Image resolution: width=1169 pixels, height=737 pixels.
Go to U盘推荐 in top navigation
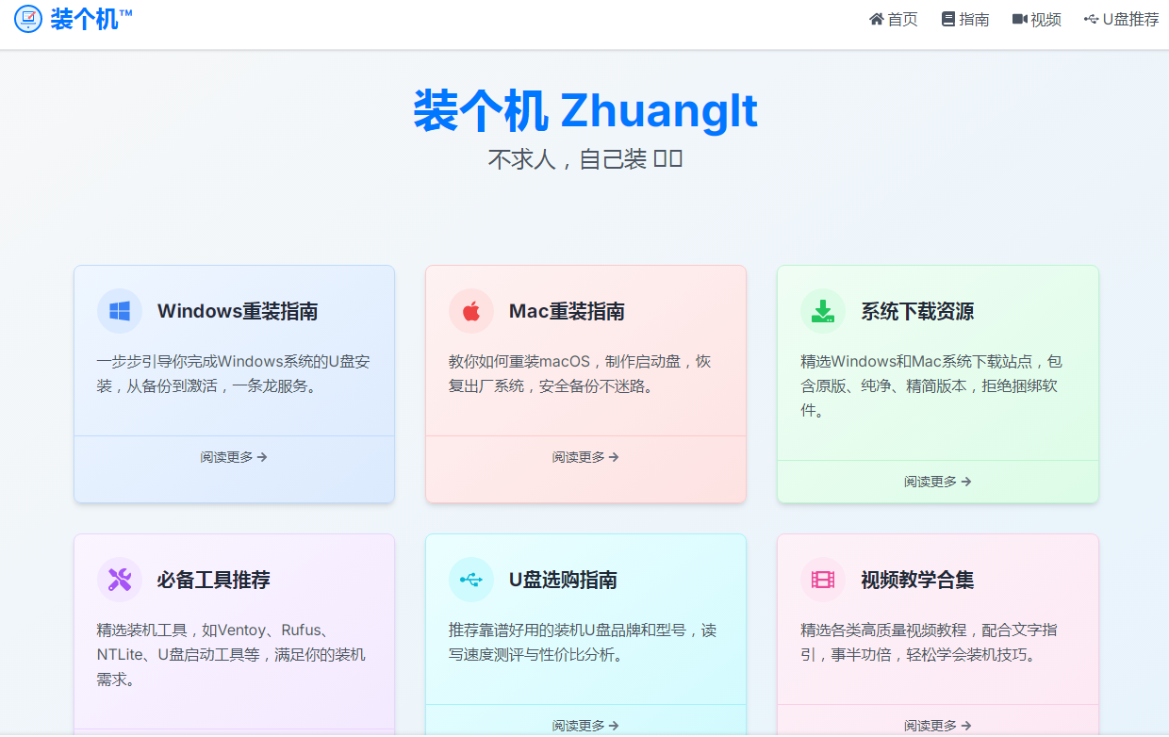pos(1122,20)
